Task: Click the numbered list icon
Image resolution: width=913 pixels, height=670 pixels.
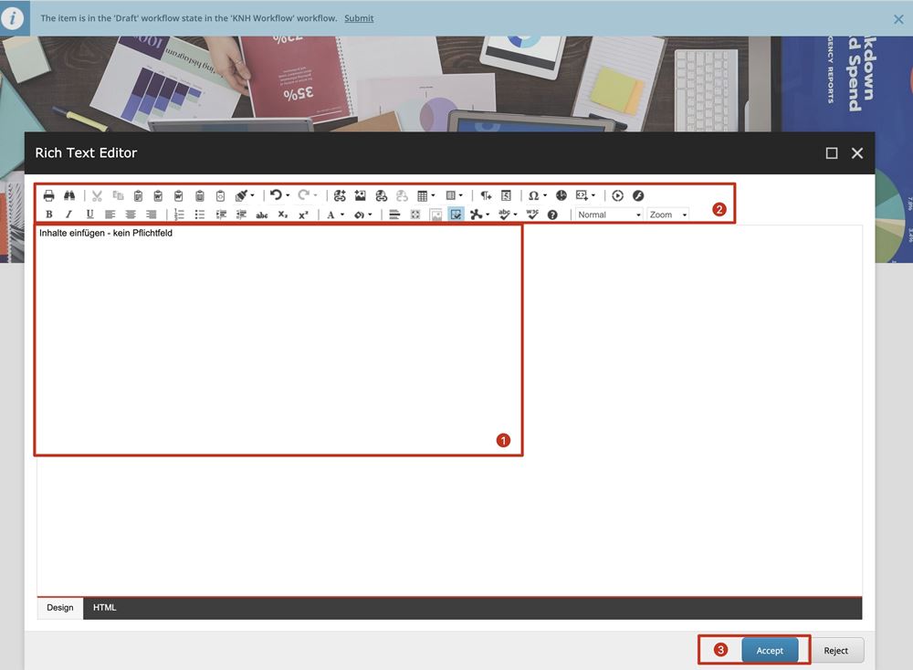Action: click(179, 215)
